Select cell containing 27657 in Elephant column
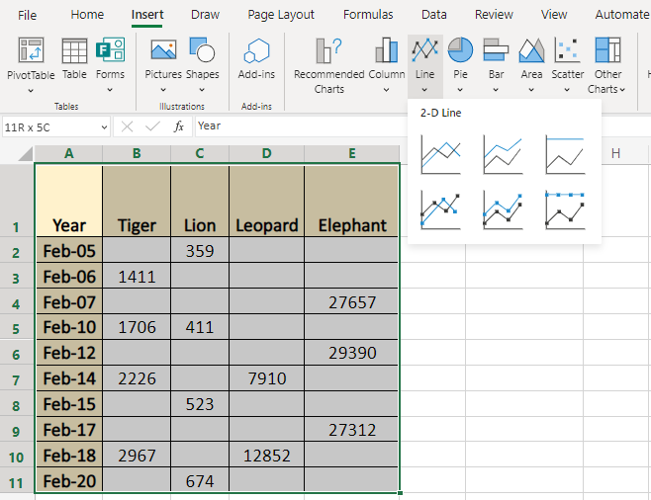 [x=352, y=302]
